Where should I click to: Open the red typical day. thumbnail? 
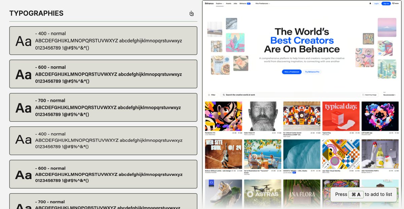341,116
